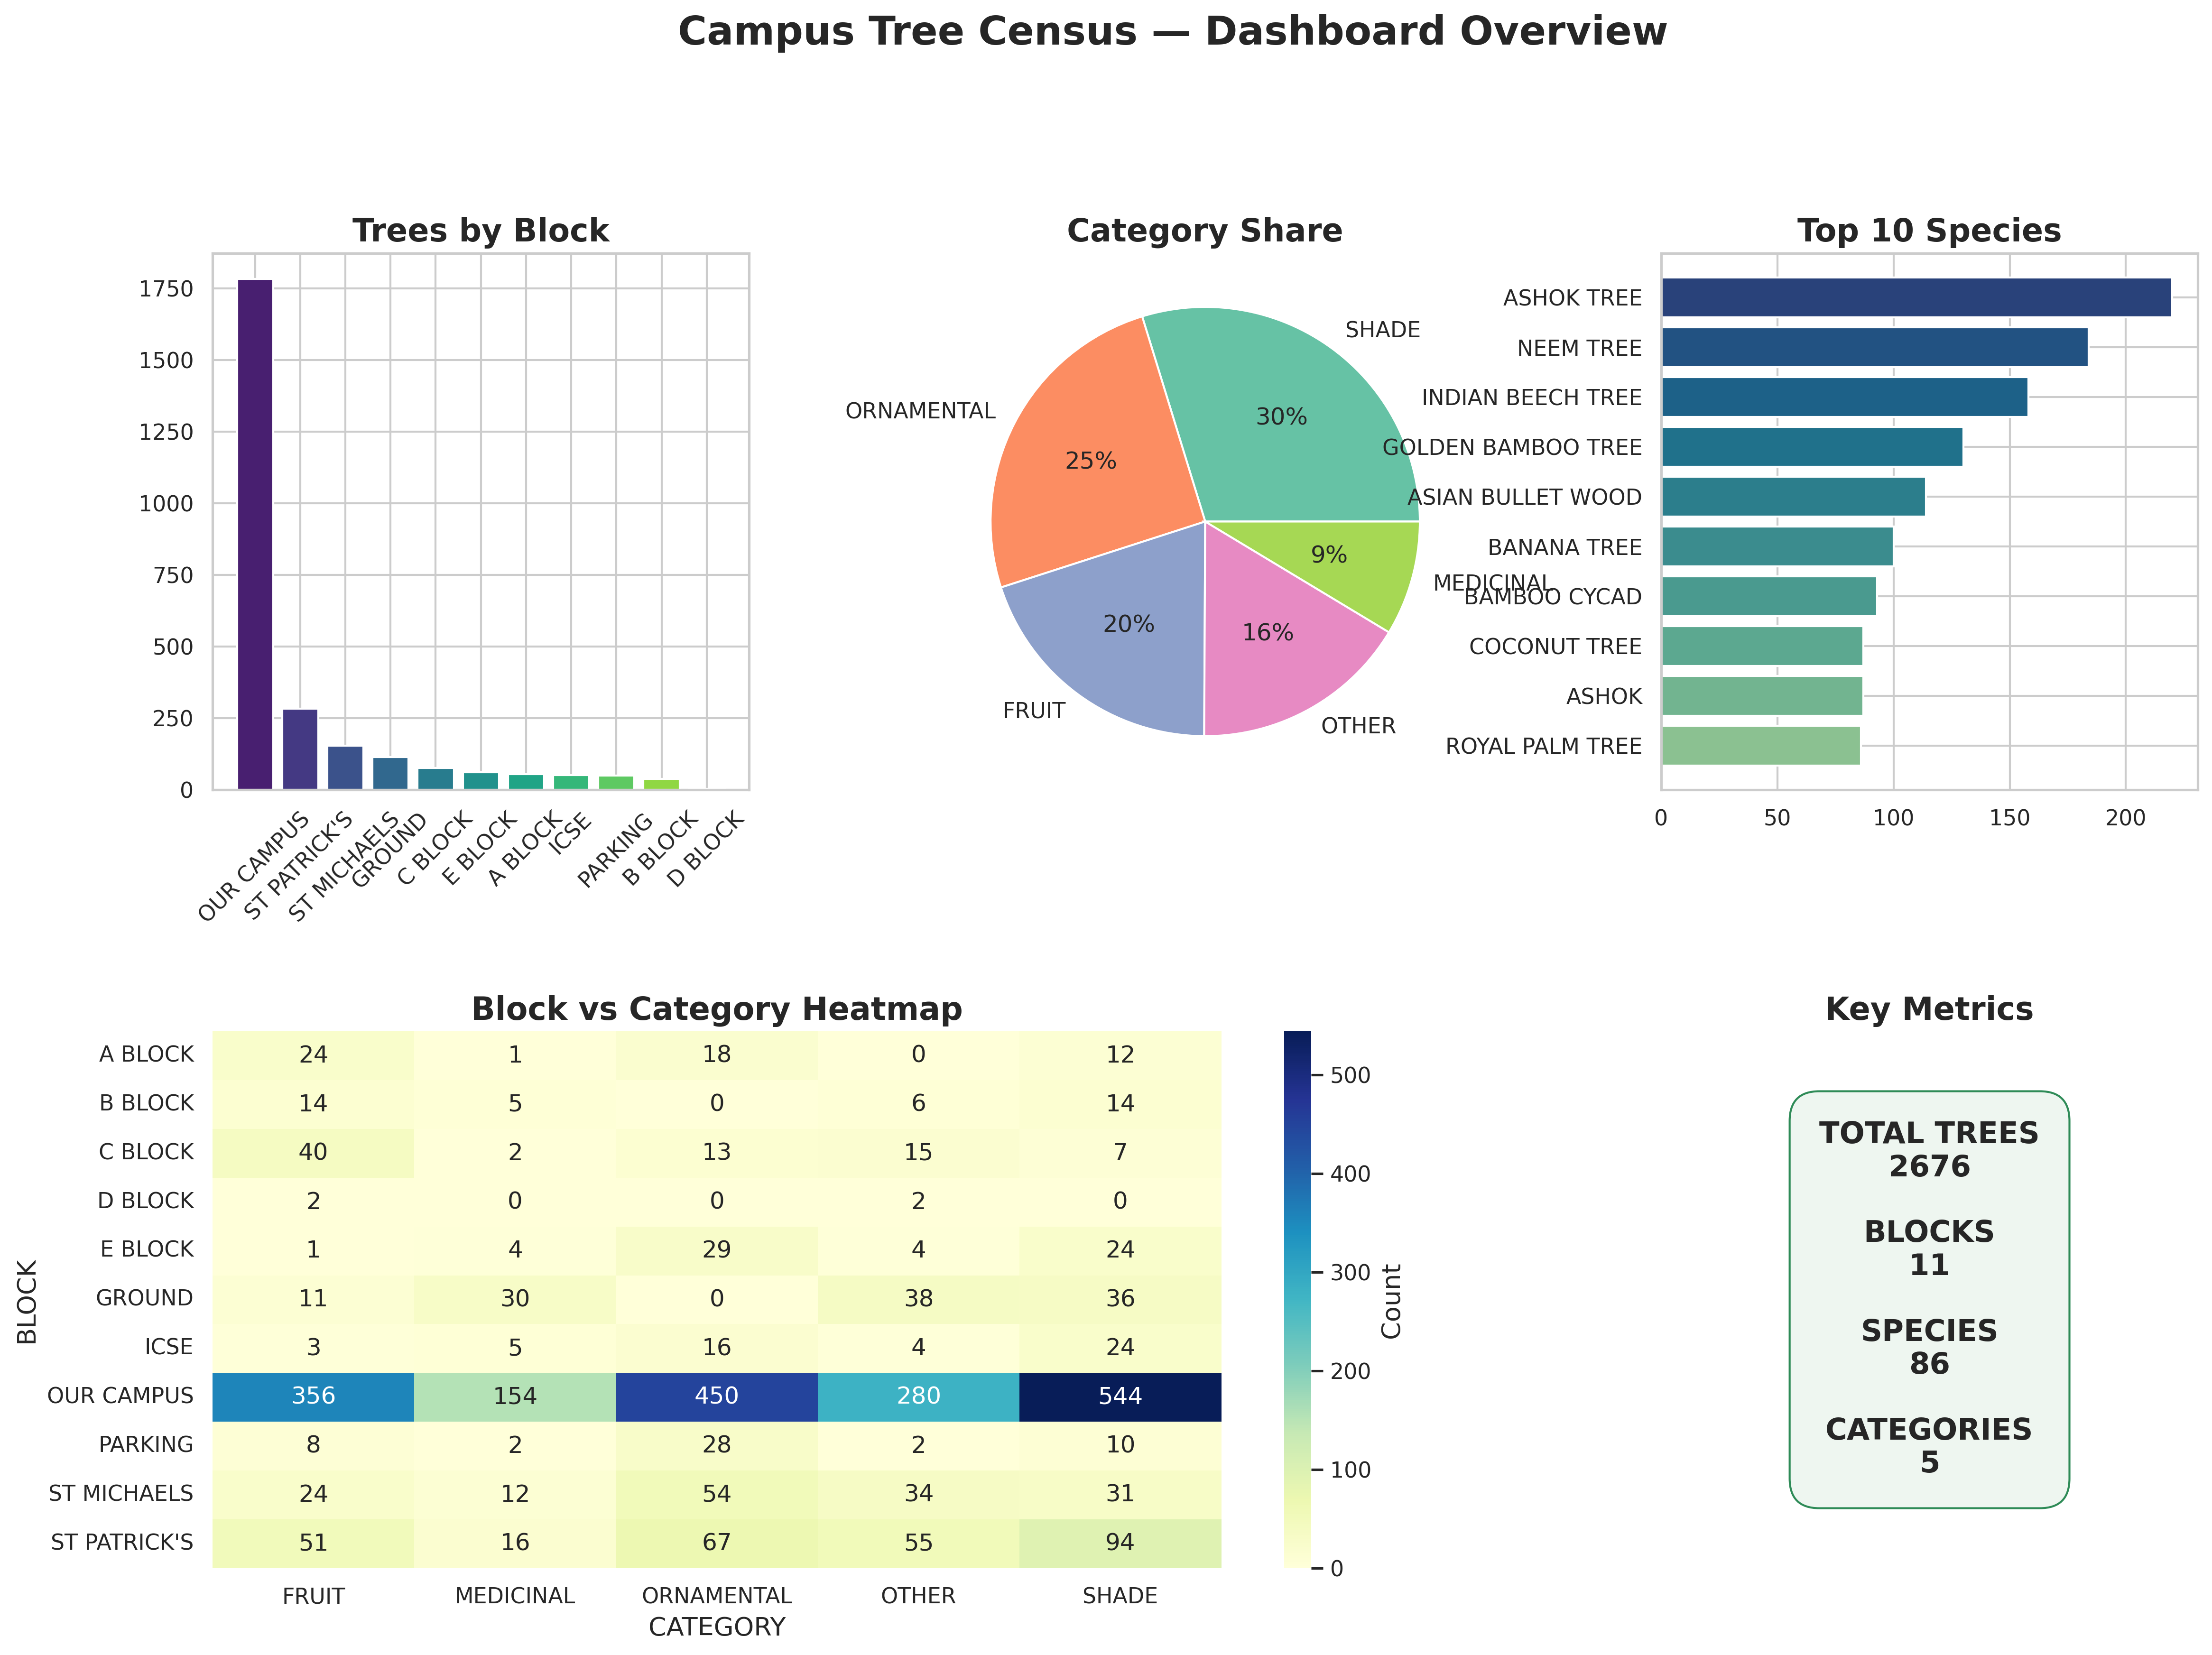Click the BLOCKS 11 metric

pos(1929,1248)
